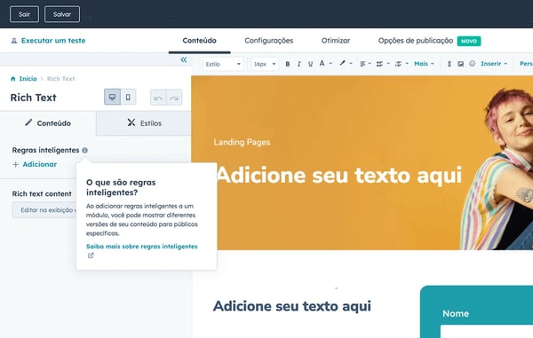Open the Inserir dropdown menu
The image size is (533, 338).
[x=494, y=64]
